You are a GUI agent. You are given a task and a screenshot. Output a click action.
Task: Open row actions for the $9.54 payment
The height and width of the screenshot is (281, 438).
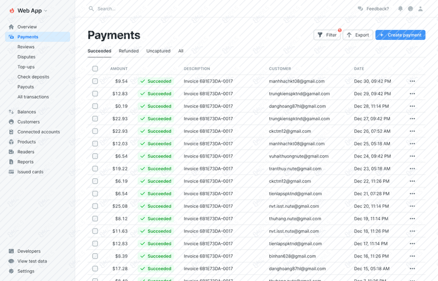click(x=412, y=81)
